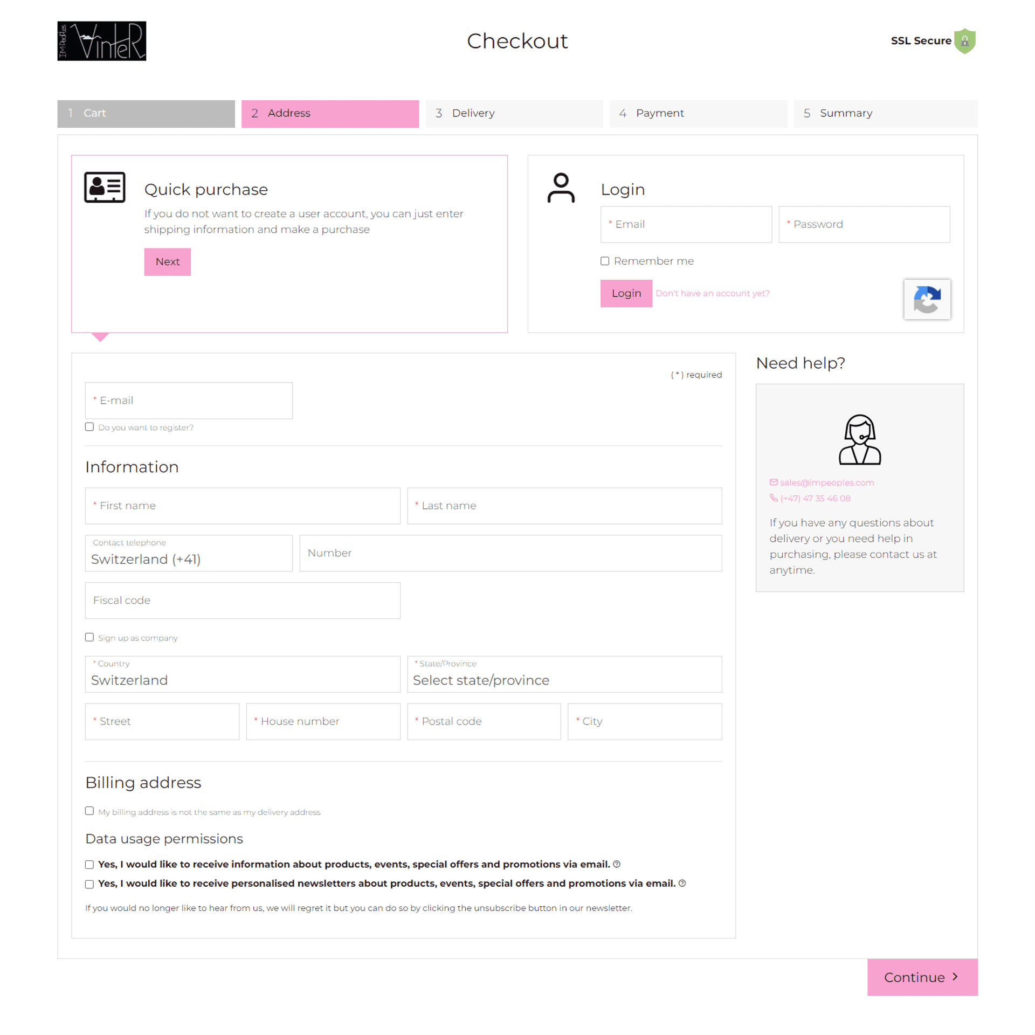1035x1035 pixels.
Task: Click the customer support agent icon
Action: click(859, 439)
